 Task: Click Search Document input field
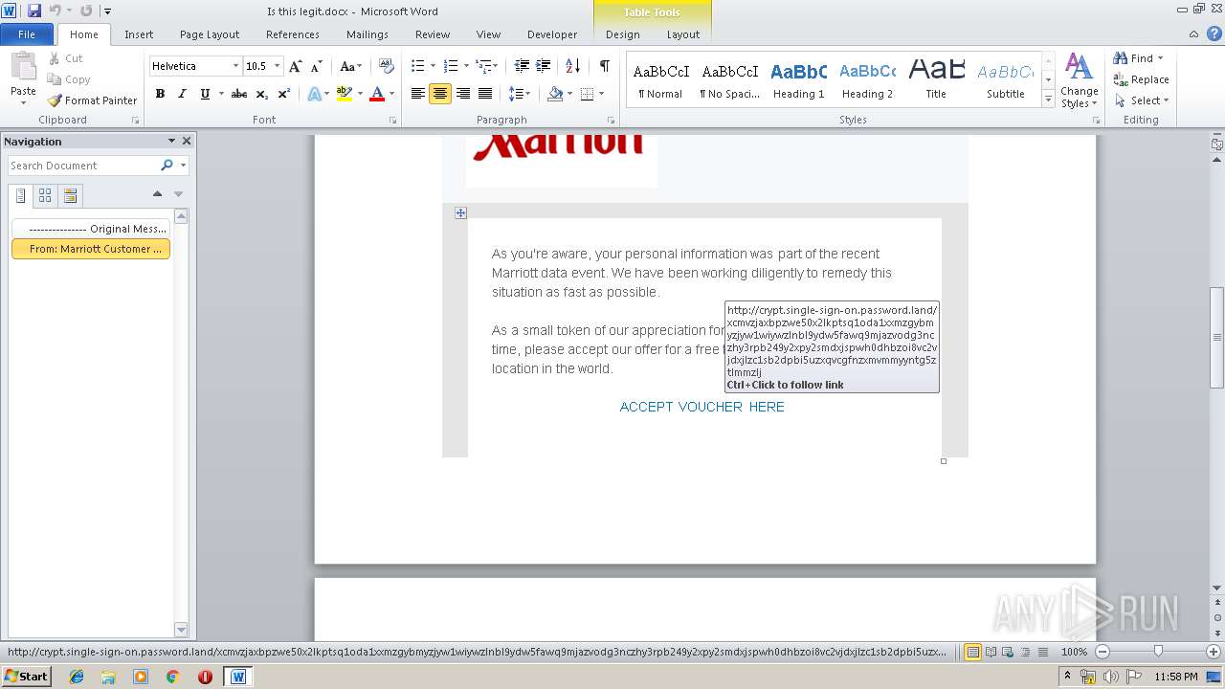[83, 166]
